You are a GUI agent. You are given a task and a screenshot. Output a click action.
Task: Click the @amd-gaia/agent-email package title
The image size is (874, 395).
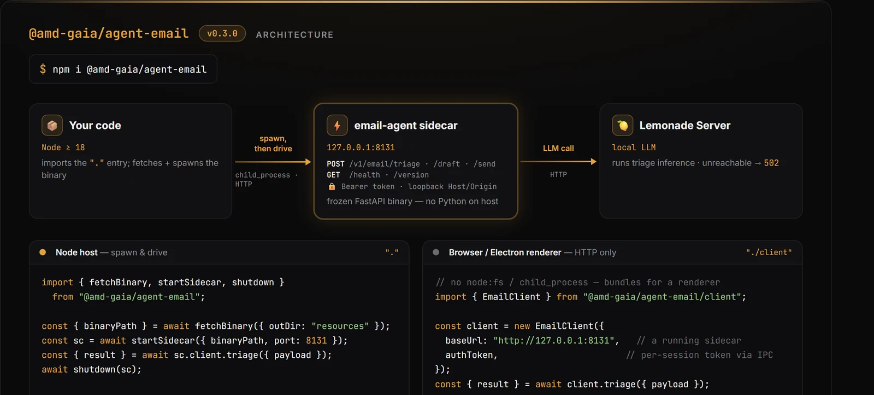[109, 33]
